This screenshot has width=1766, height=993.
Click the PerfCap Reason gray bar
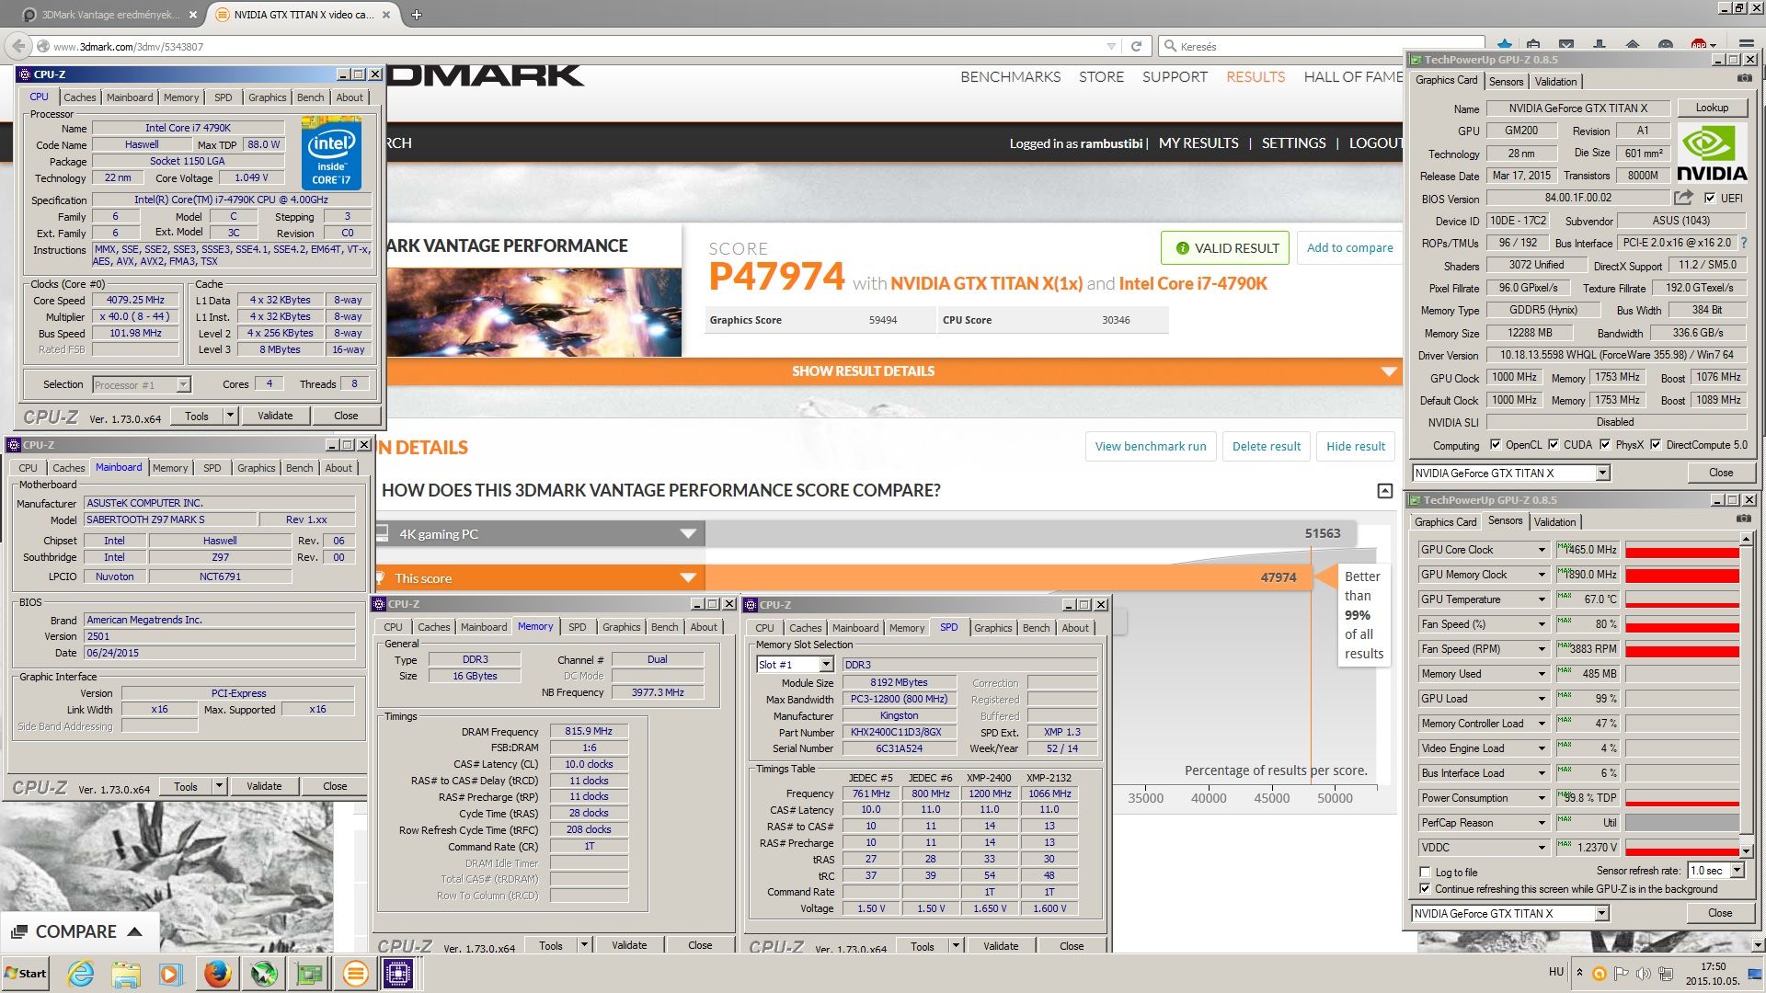click(1681, 823)
